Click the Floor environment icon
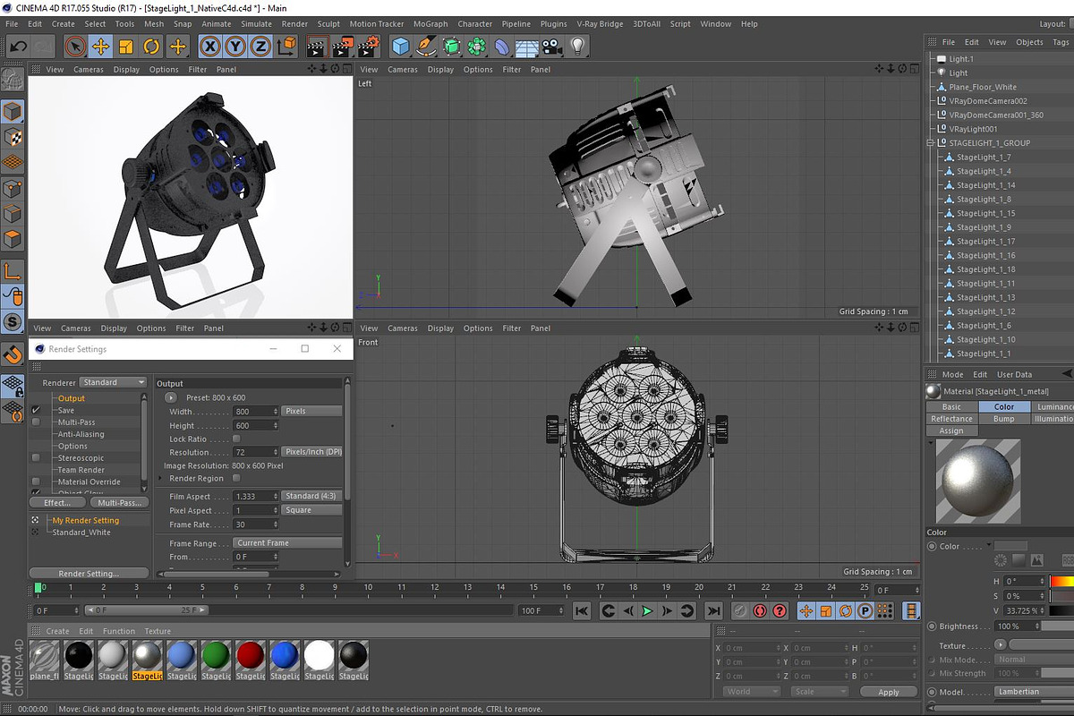Viewport: 1074px width, 716px height. tap(528, 46)
